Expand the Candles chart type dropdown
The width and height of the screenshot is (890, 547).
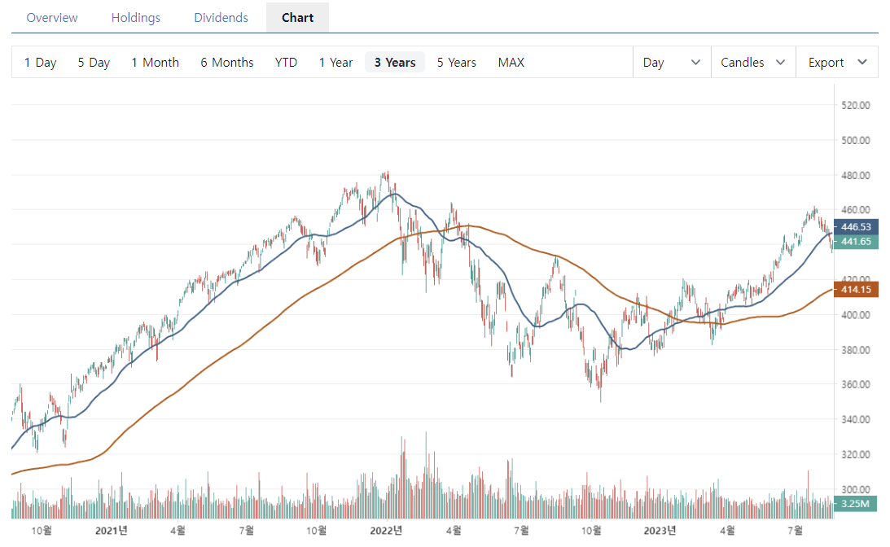coord(752,62)
